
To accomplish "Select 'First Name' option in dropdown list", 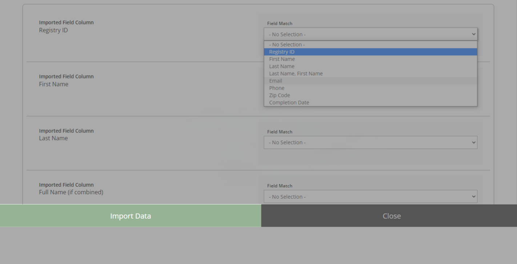I will (x=370, y=59).
